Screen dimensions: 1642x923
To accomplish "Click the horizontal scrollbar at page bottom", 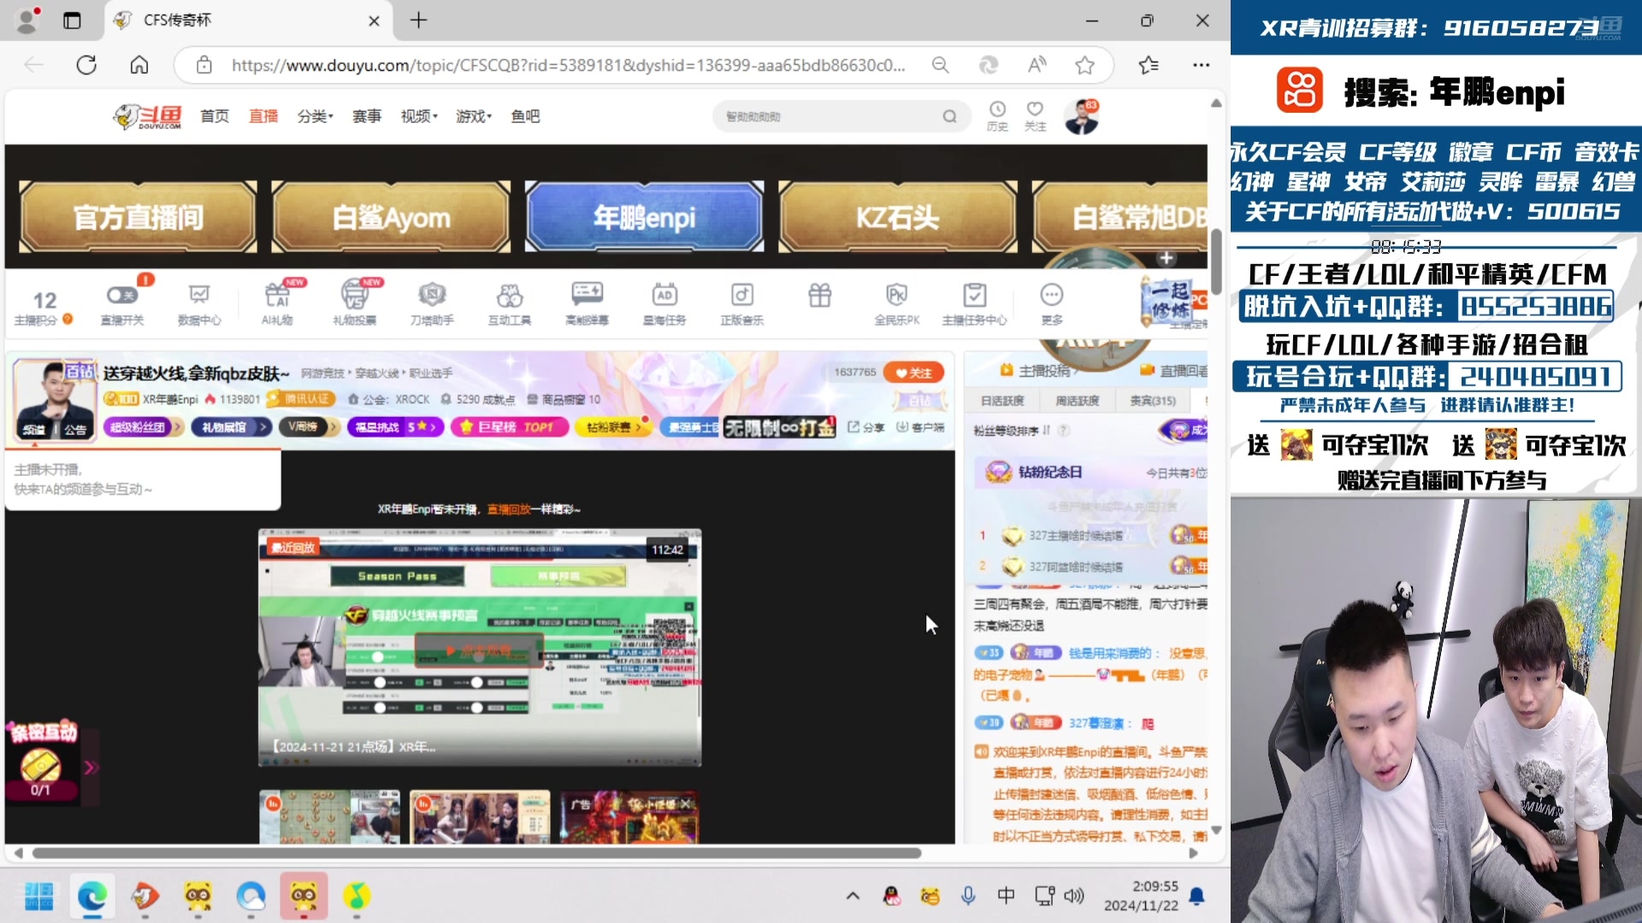I will click(x=476, y=853).
